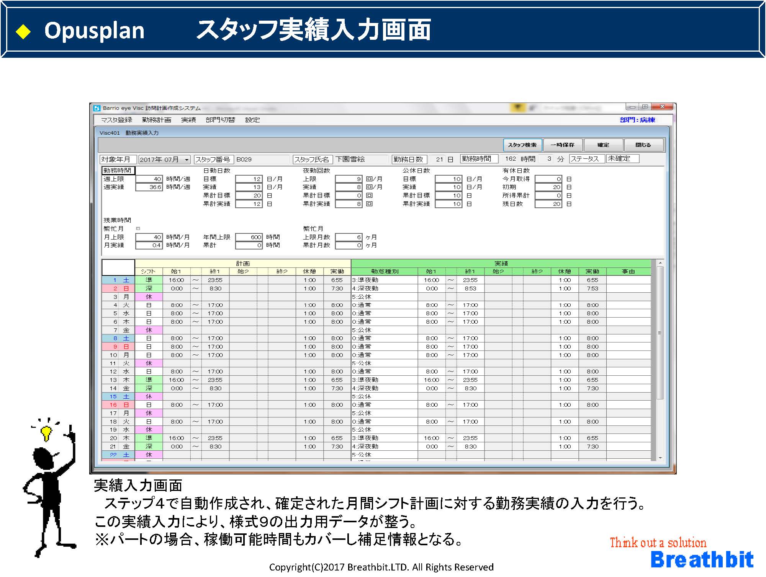Screen dimensions: 766x577
Task: Click 3:準夜勤 attendance type on day 20
Action: [x=385, y=438]
